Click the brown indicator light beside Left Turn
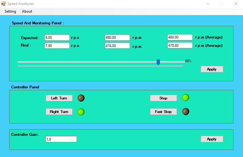The width and height of the screenshot is (243, 157). click(81, 98)
